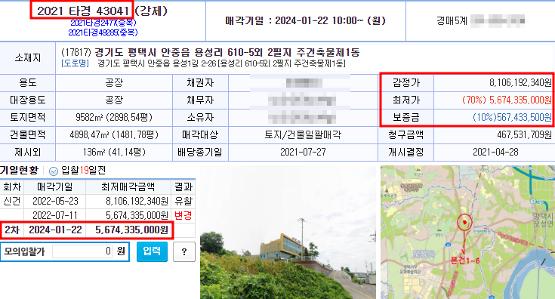The width and height of the screenshot is (555, 299).
Task: Click the 소유자 label cell
Action: pos(200,118)
